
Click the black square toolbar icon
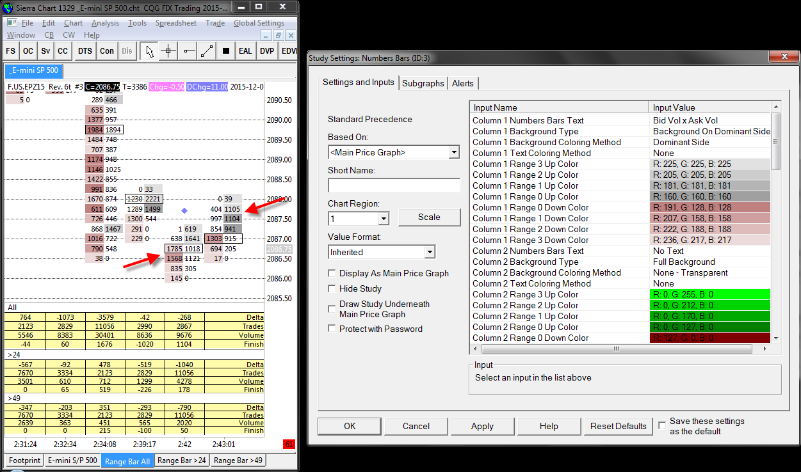(225, 51)
